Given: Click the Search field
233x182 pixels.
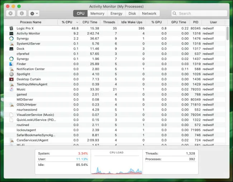Looking at the screenshot, I should coord(199,14).
